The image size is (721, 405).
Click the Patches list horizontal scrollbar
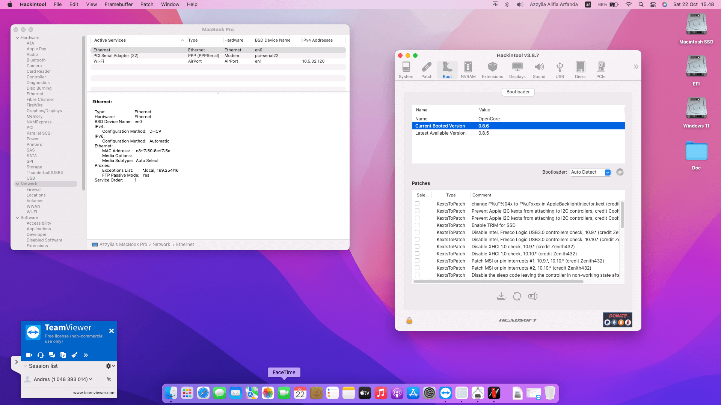(x=498, y=282)
